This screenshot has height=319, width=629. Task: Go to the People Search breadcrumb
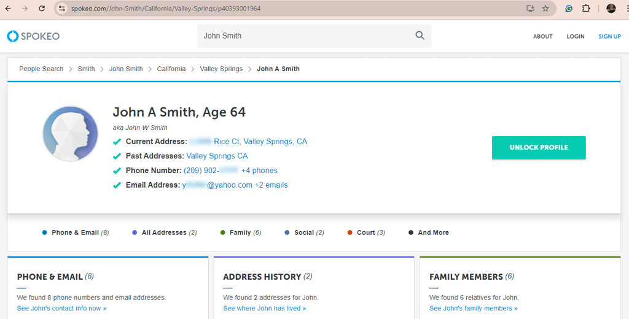(x=41, y=69)
